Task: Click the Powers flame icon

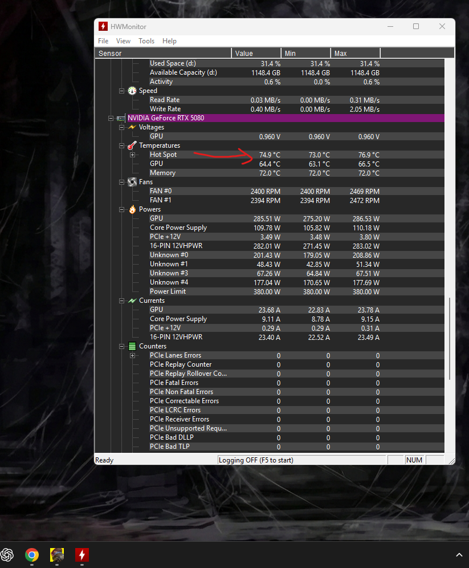Action: [132, 209]
